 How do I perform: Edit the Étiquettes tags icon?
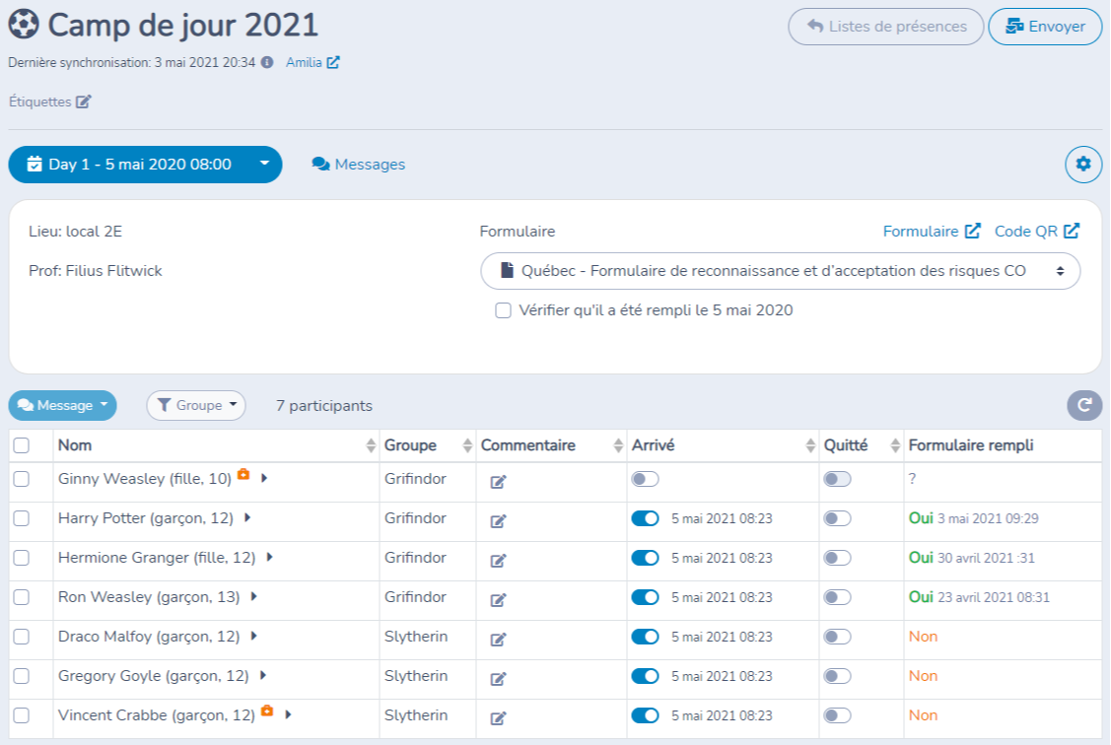[84, 102]
